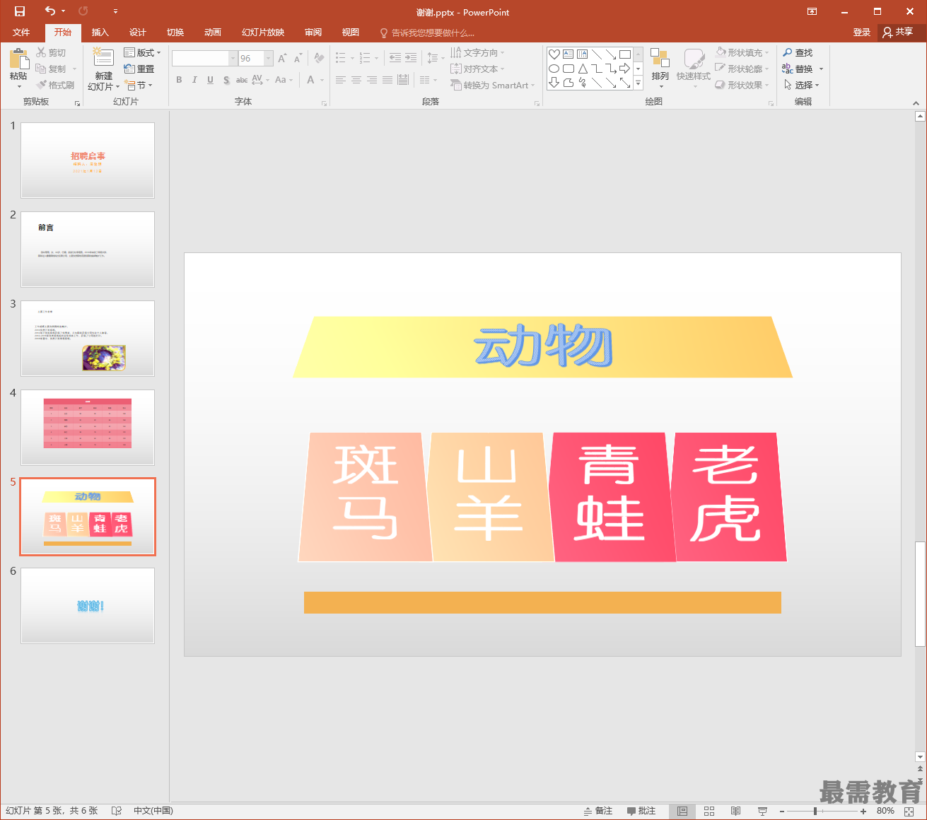Select the triangle shape in gallery

583,69
